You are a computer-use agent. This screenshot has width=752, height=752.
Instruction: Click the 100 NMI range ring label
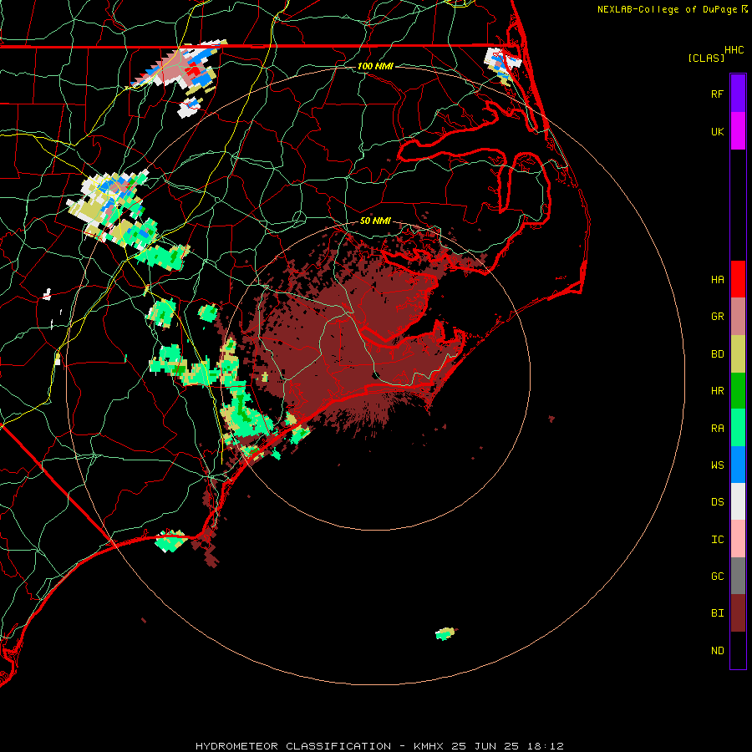coord(375,66)
